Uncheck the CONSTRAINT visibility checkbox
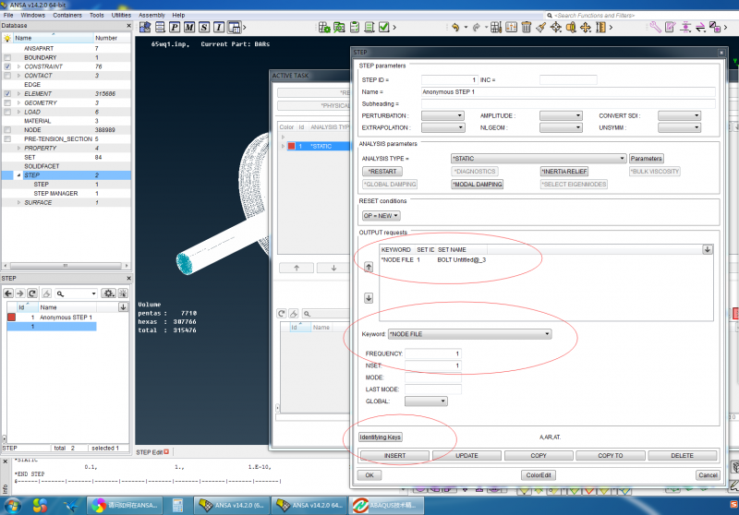Screen dimensions: 739x515 pyautogui.click(x=7, y=67)
